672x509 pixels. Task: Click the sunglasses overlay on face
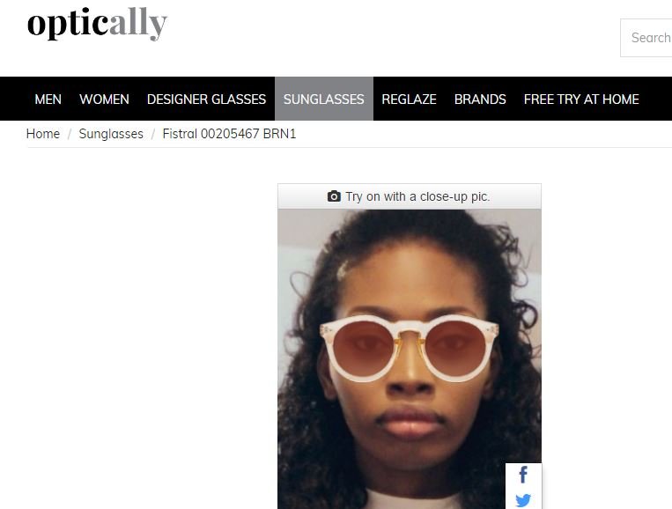click(x=410, y=348)
